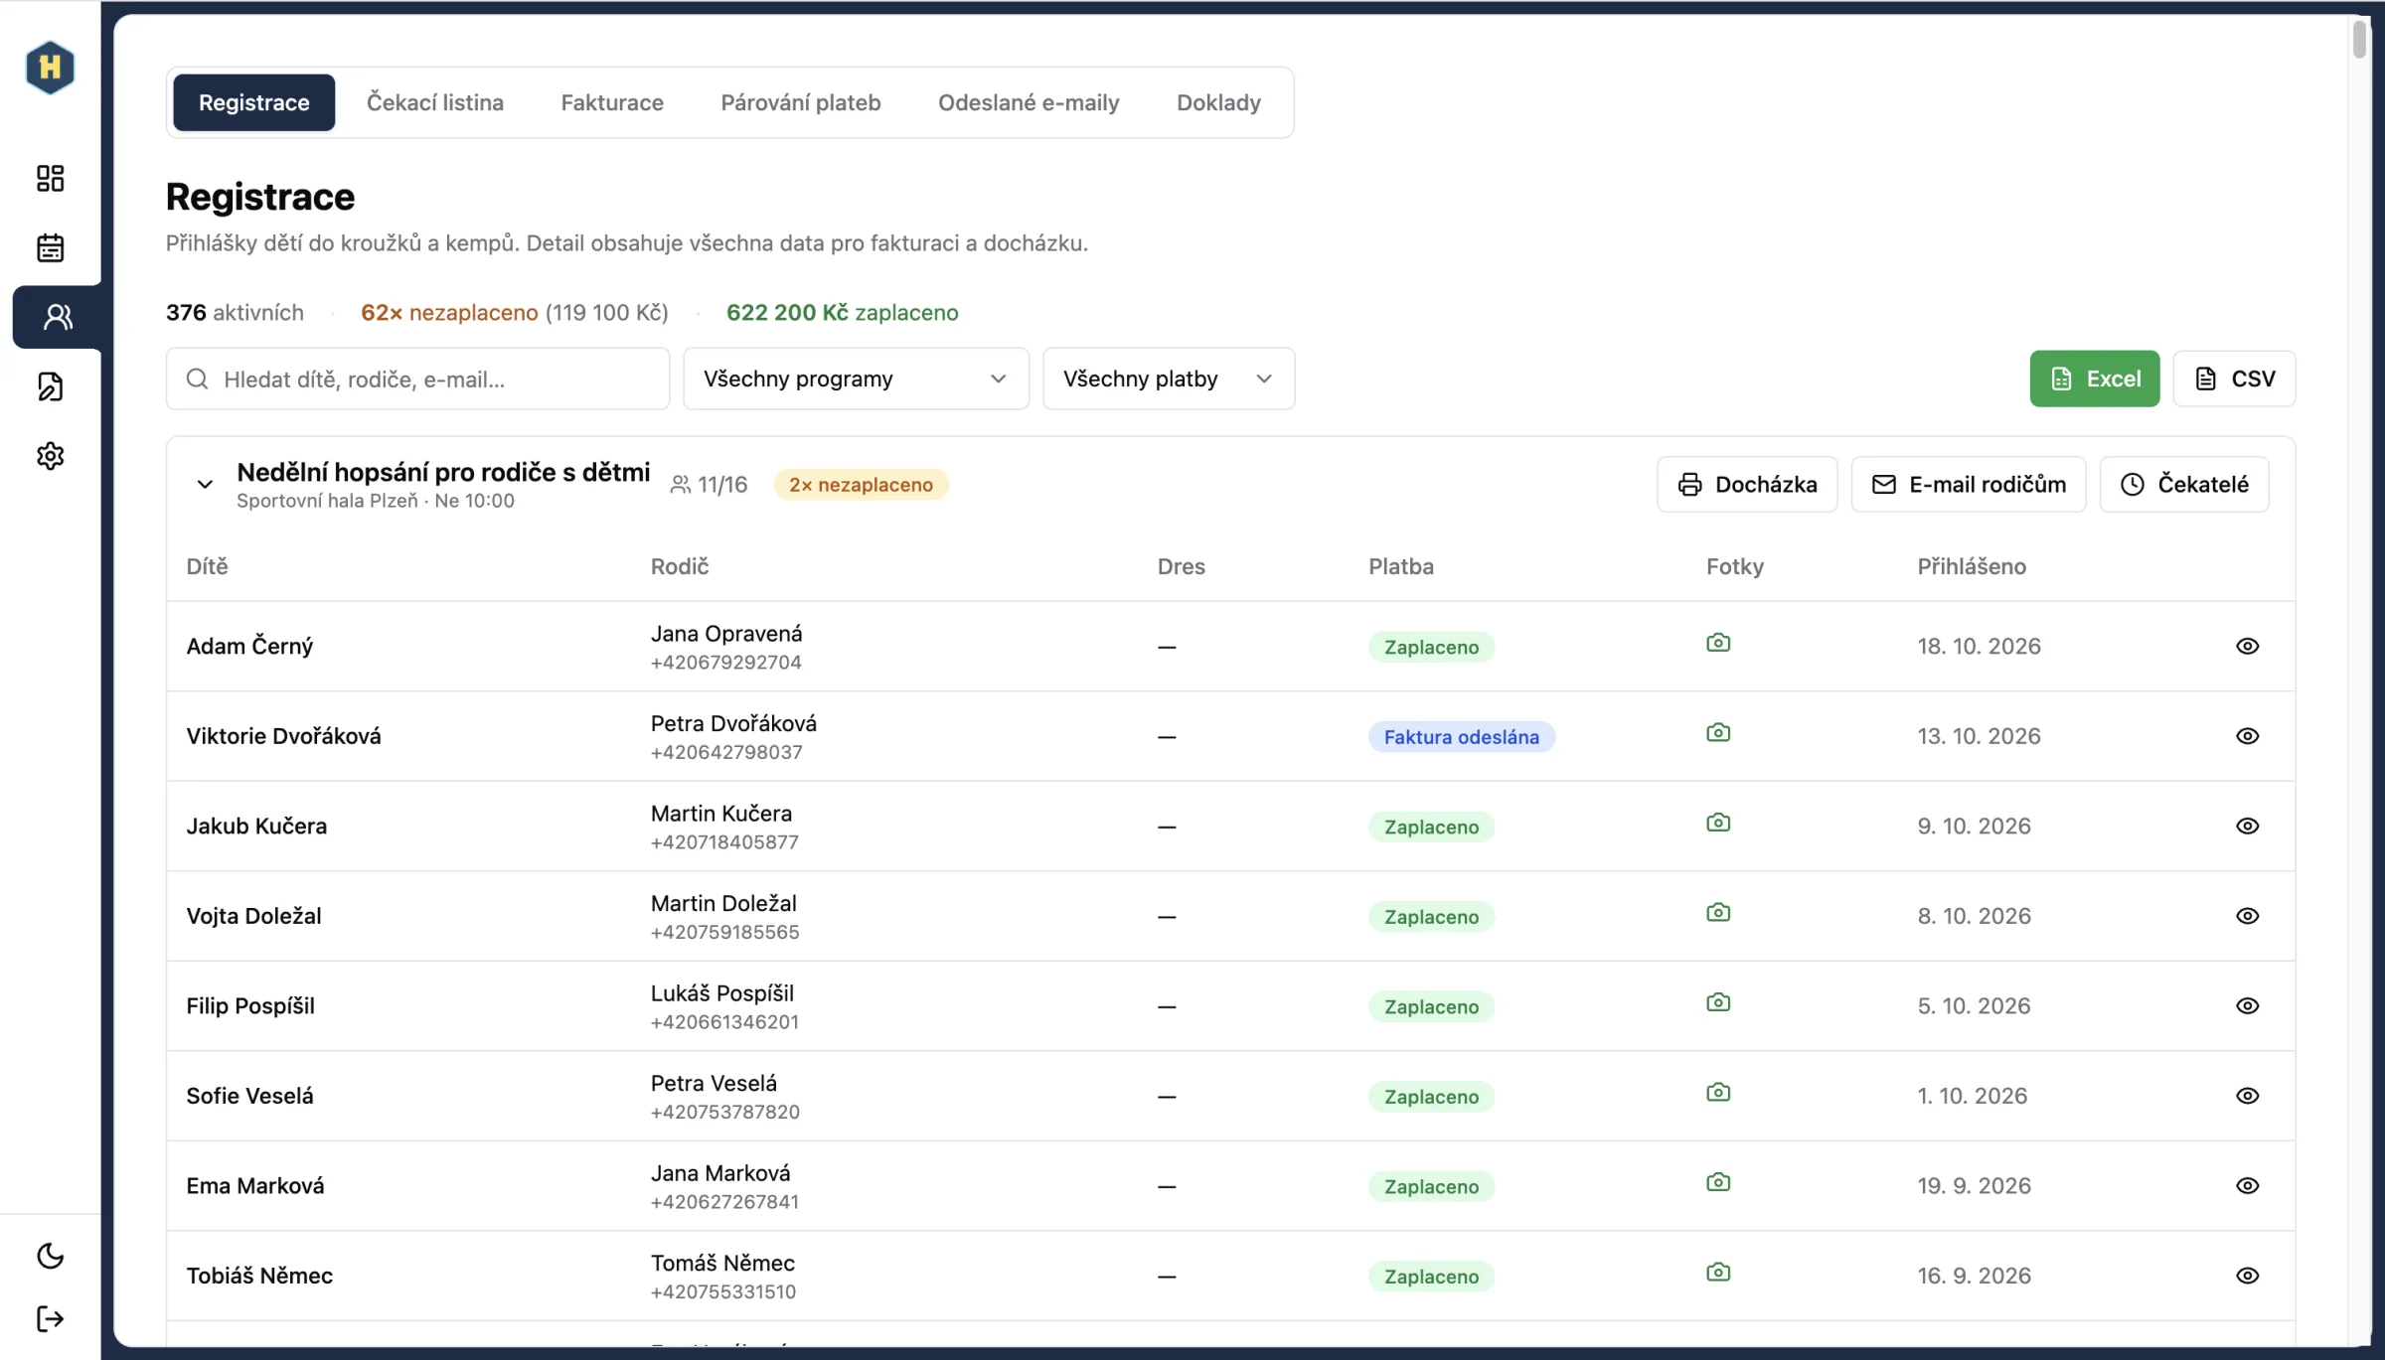This screenshot has height=1360, width=2385.
Task: Open photos camera icon for Viktorie Dvořáková
Action: [x=1718, y=733]
